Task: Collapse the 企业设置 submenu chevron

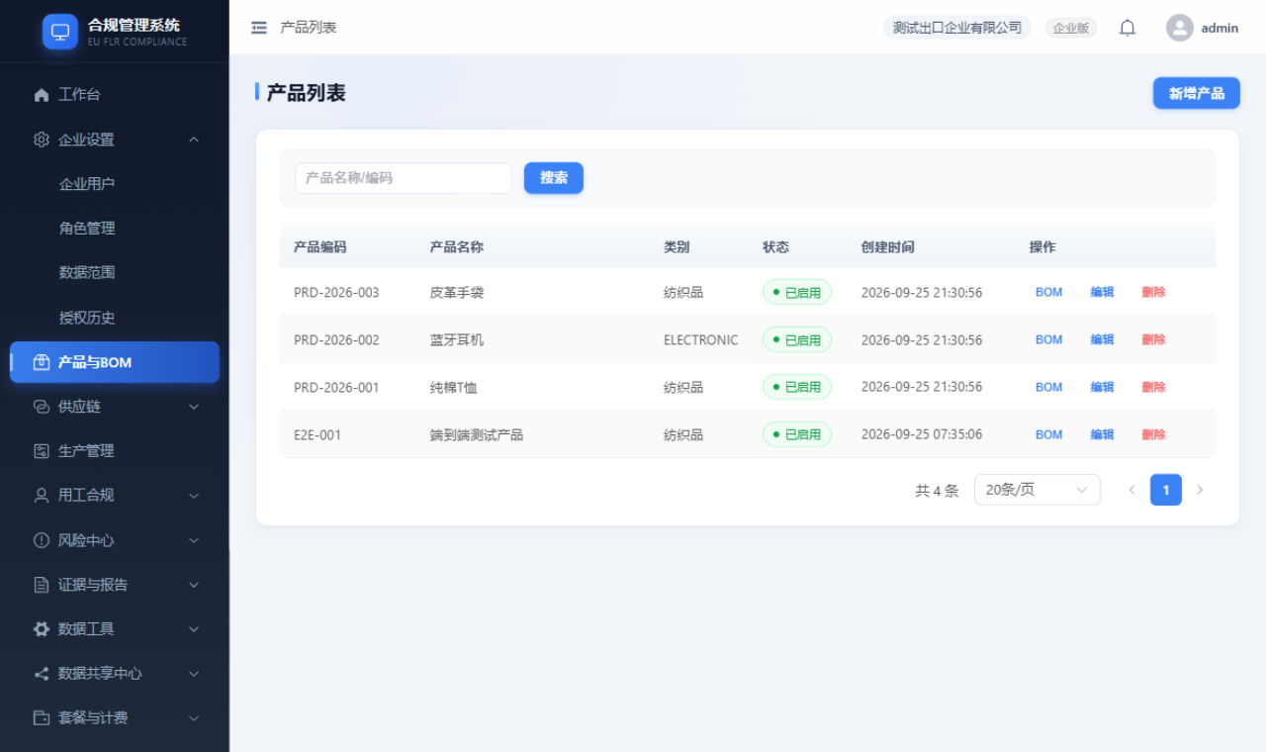Action: pos(194,140)
